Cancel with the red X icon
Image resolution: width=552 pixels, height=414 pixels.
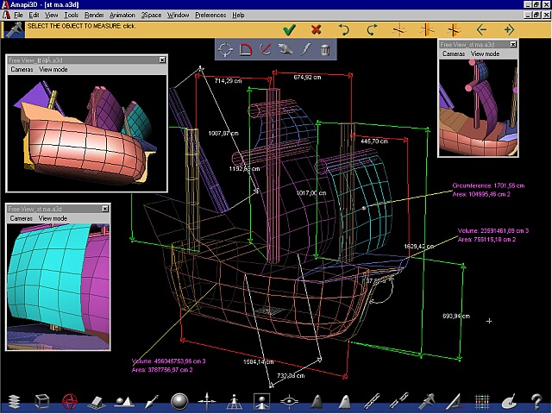click(x=317, y=29)
